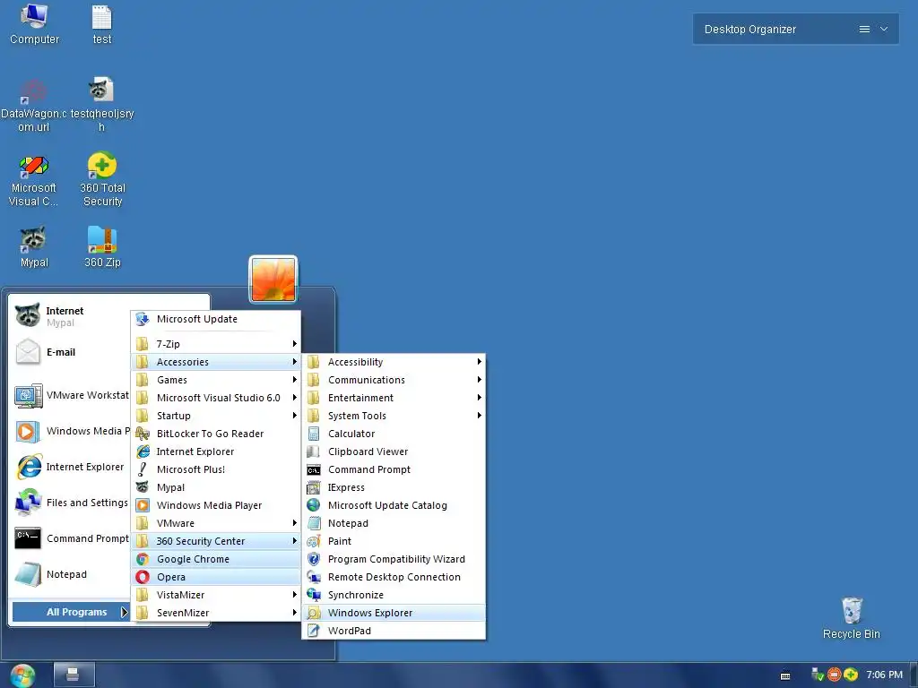Launch WordPad
The width and height of the screenshot is (918, 688).
[394, 631]
